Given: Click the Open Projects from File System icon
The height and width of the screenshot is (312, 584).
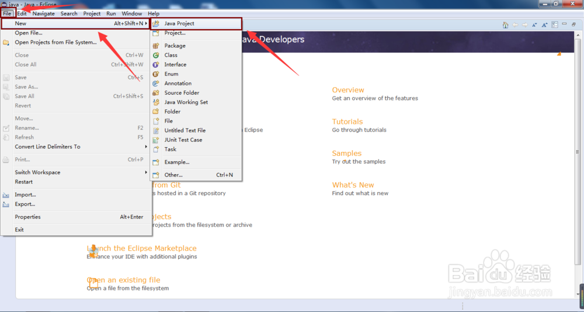Looking at the screenshot, I should point(6,43).
